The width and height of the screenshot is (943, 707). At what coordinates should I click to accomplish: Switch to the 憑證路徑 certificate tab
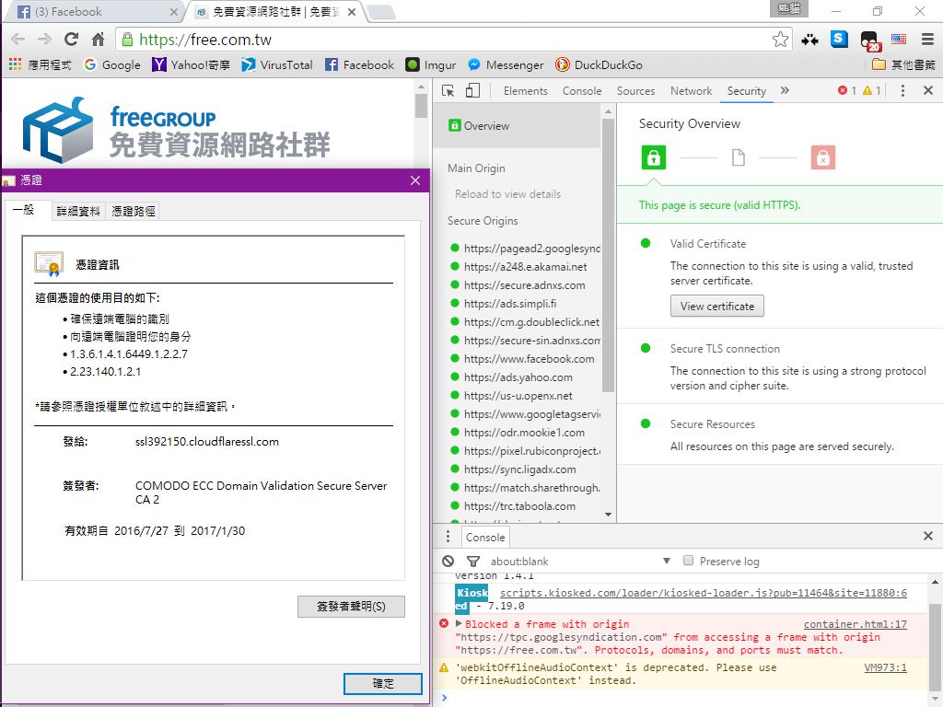click(x=133, y=211)
